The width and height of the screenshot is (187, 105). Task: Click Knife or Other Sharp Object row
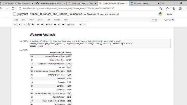[51, 101]
